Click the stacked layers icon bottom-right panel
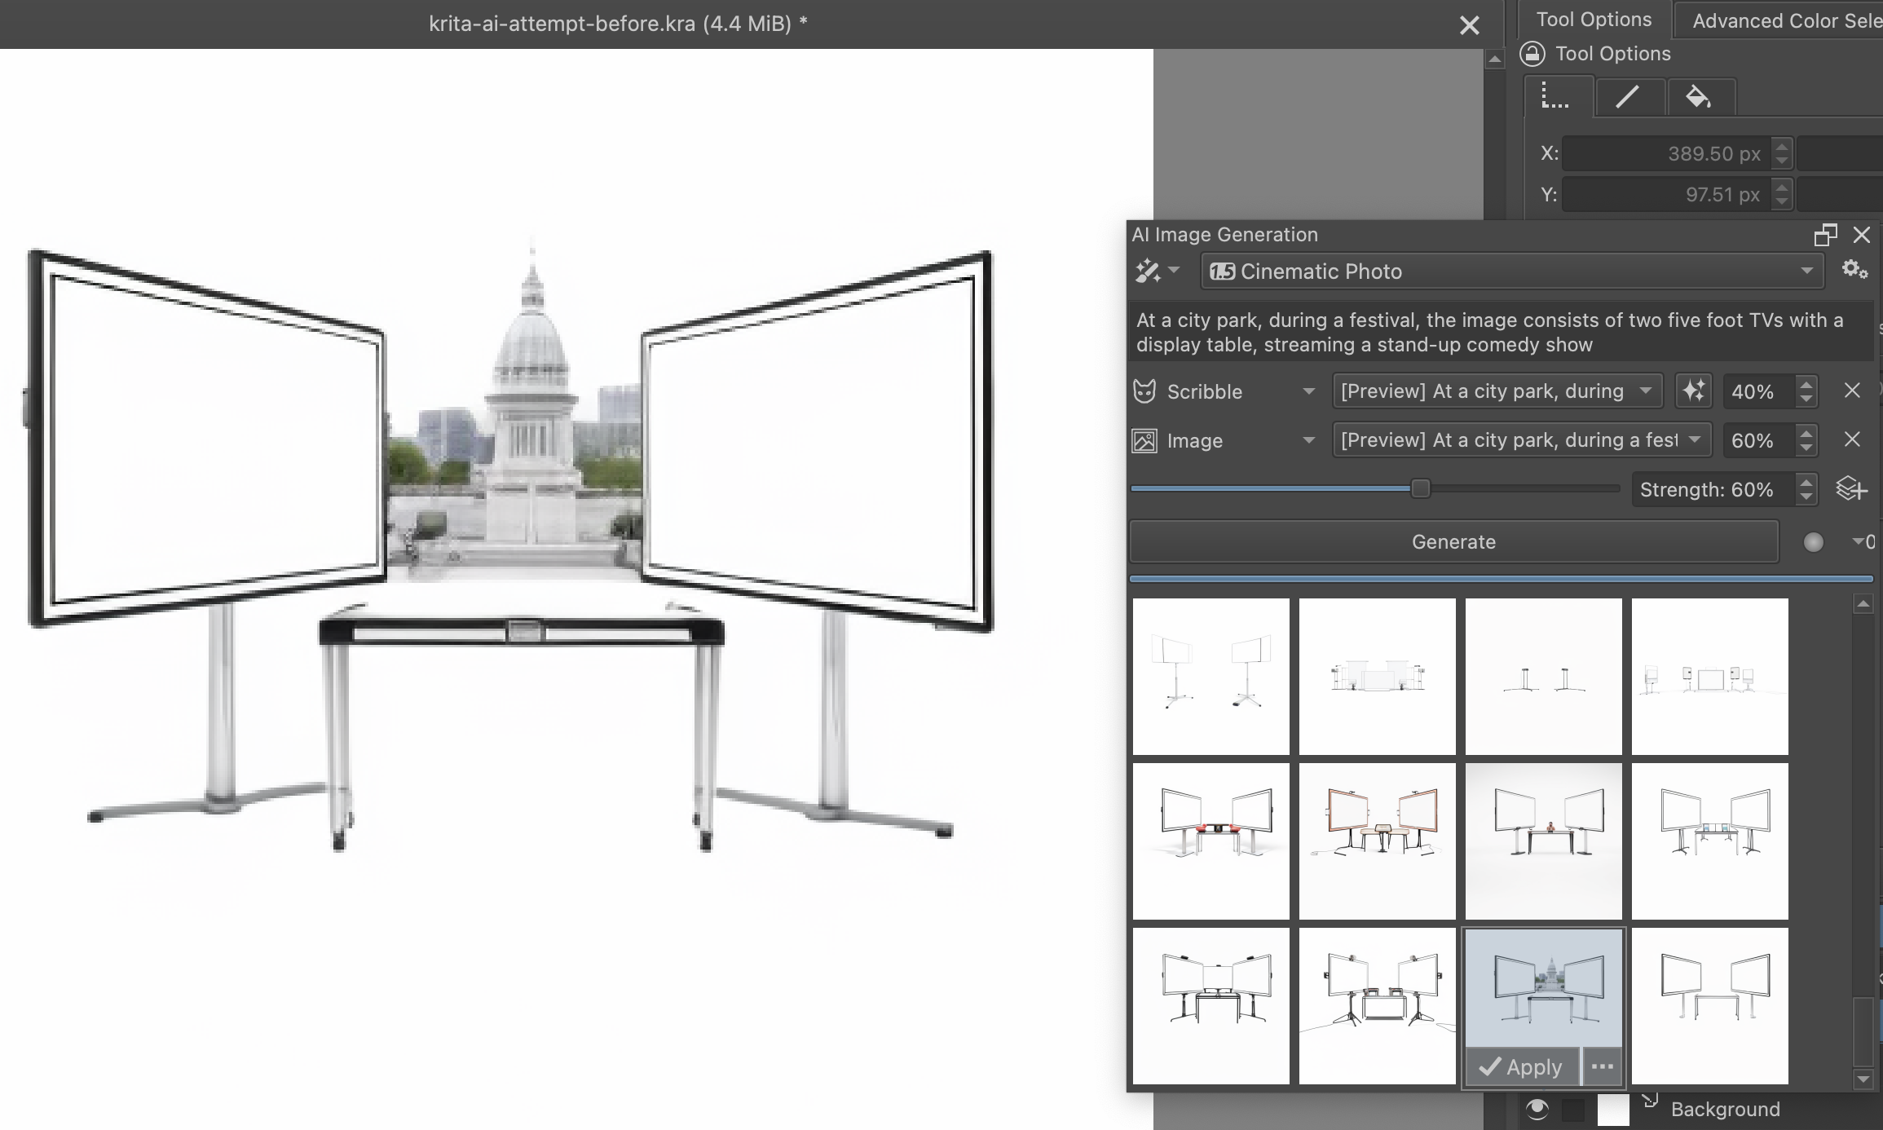Image resolution: width=1883 pixels, height=1130 pixels. pyautogui.click(x=1852, y=488)
